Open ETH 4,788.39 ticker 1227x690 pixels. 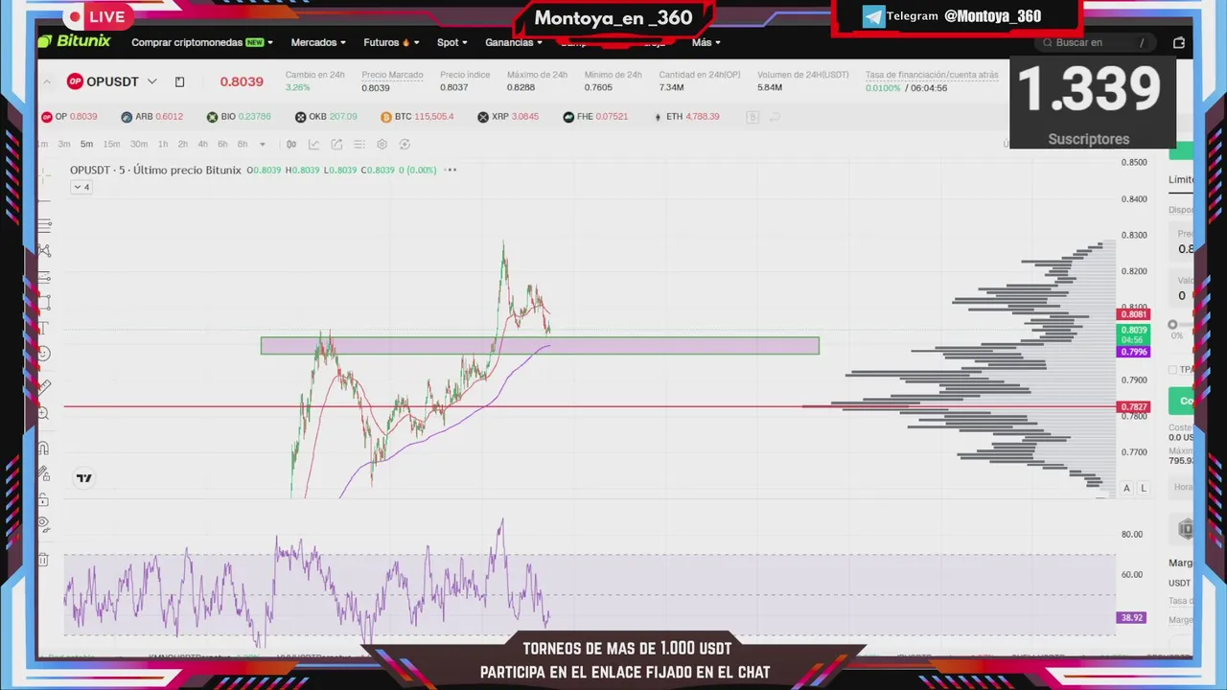pos(685,117)
